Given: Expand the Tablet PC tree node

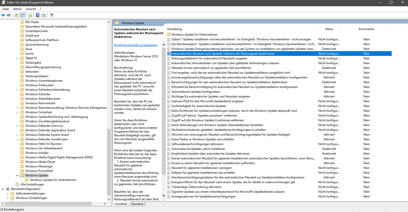Looking at the screenshot, I should [17, 58].
